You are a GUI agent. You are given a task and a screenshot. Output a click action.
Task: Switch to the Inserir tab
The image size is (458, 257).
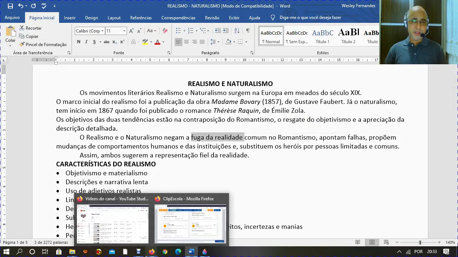click(70, 18)
